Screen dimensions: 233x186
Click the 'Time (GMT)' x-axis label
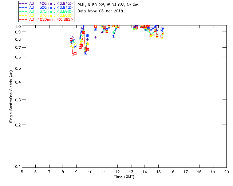(x=124, y=177)
